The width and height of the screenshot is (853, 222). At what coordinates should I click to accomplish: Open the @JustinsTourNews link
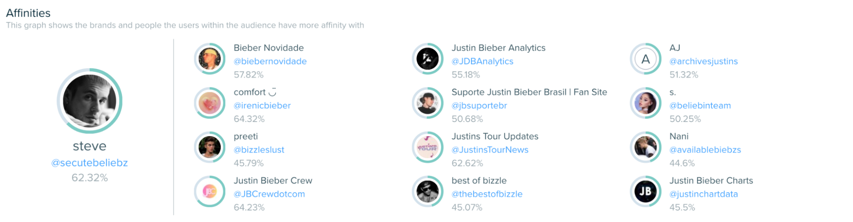click(490, 150)
